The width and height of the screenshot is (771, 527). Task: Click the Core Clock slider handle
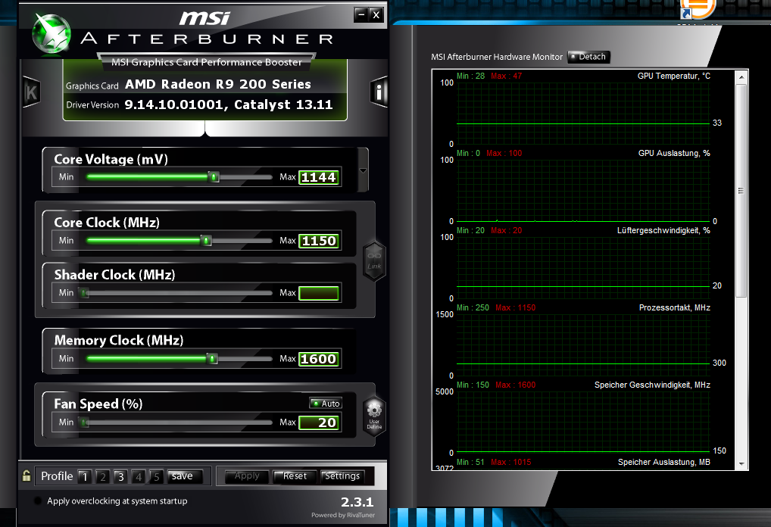[x=207, y=240]
